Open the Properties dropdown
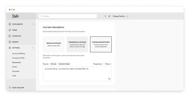Screen dimensions: 190x97 point(98,64)
